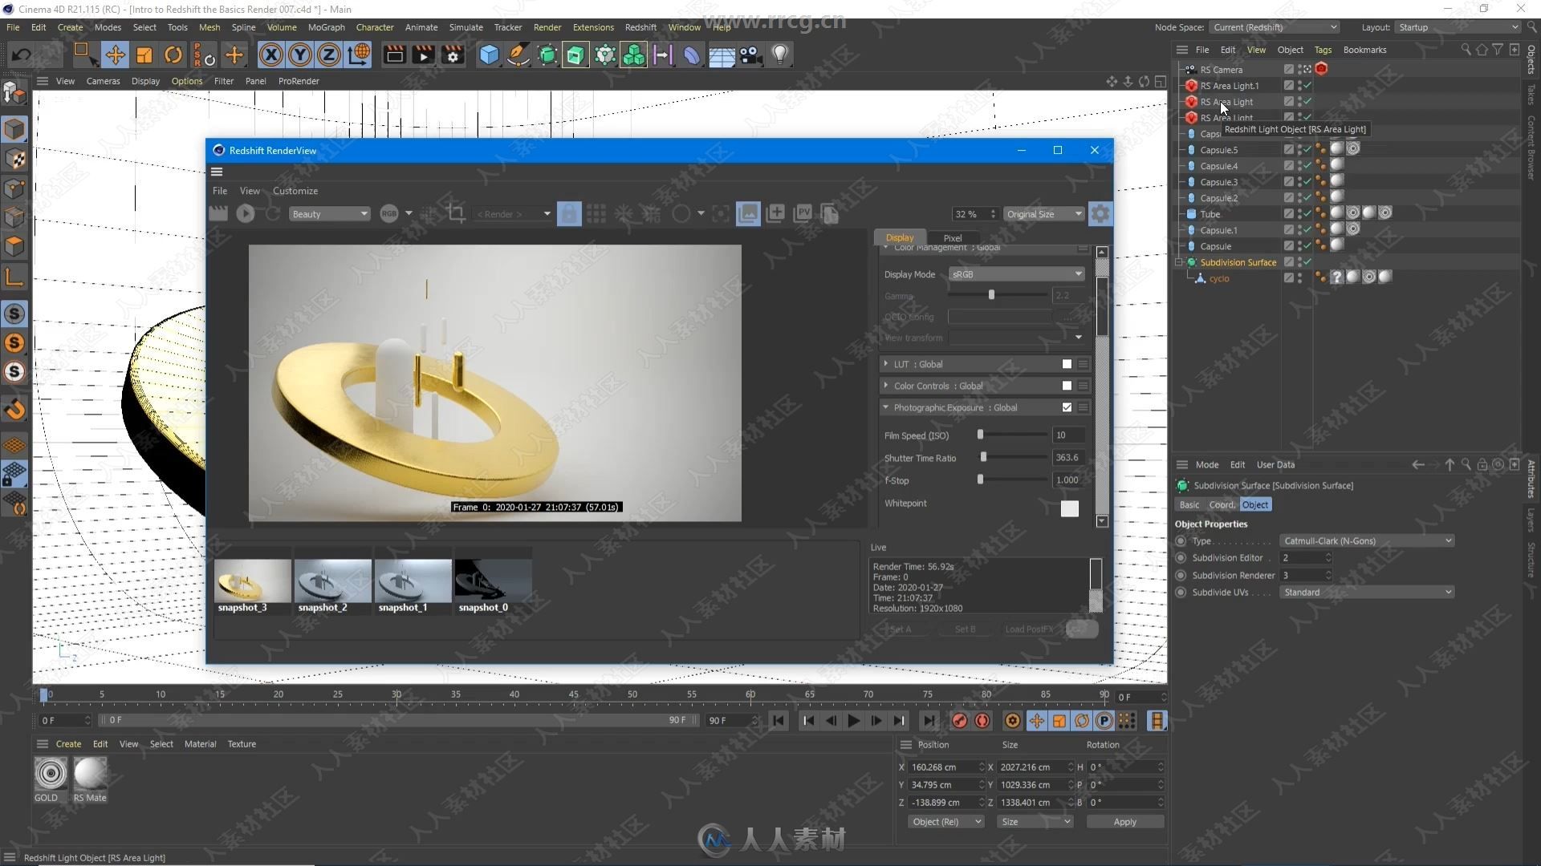
Task: Open the Spline pen tool
Action: point(518,55)
